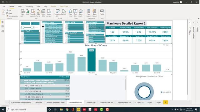
Task: Check the first Resource Name checkbox
Action: click(x=43, y=25)
